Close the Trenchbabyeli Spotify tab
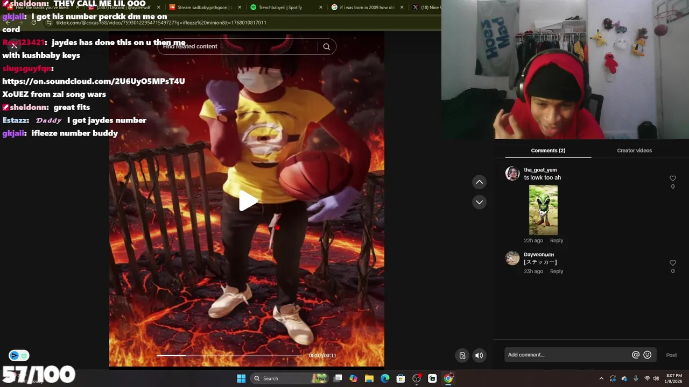This screenshot has height=387, width=689. point(321,8)
